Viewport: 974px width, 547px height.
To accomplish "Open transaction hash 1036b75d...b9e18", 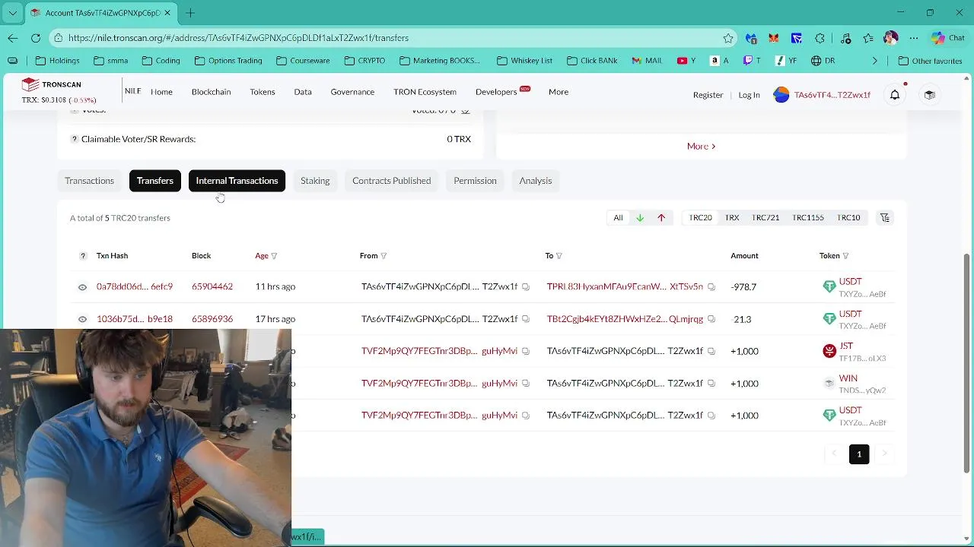I will (135, 319).
